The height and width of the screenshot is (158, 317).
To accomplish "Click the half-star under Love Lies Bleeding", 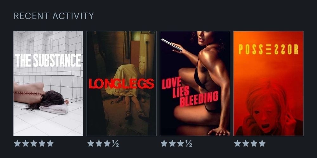I will 189,143.
